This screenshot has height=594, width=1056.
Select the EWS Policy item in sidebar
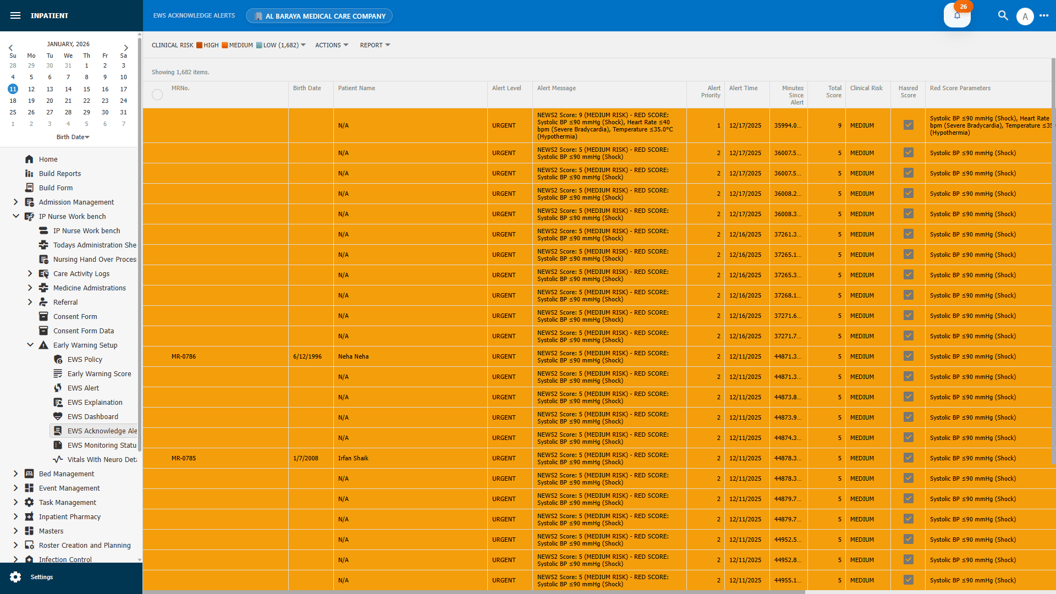[84, 359]
